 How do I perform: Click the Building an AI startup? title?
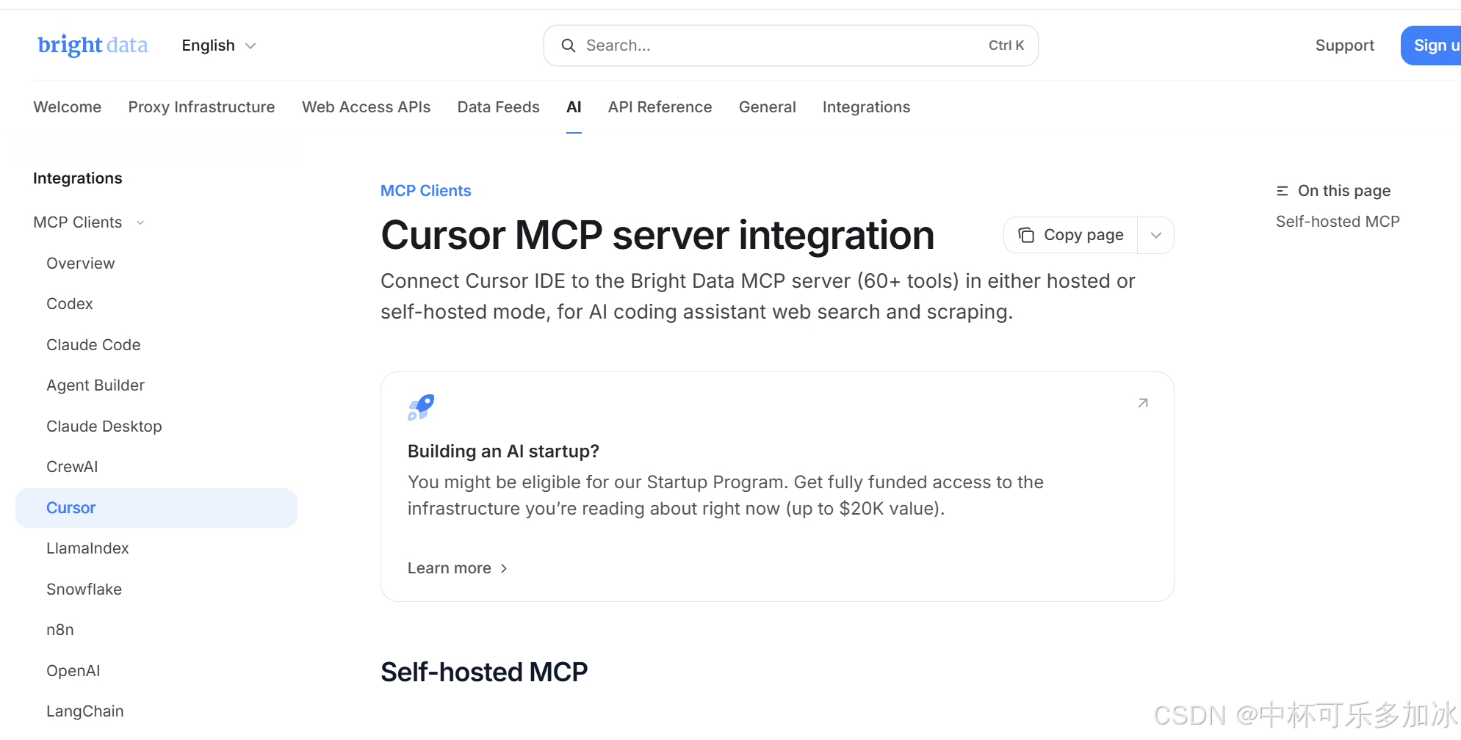[504, 451]
